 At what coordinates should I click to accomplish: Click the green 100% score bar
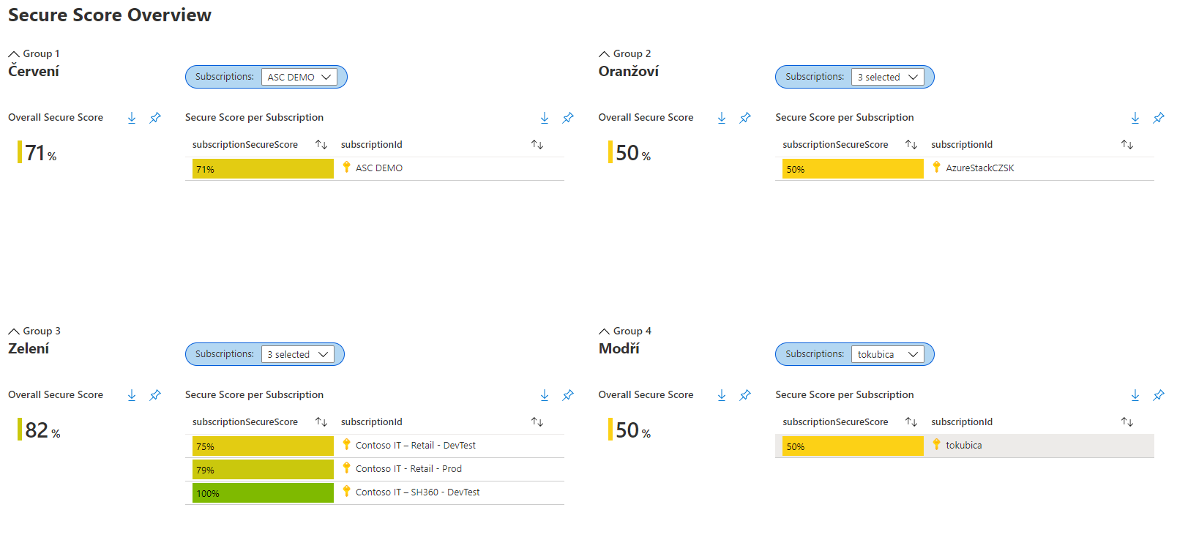(x=263, y=493)
